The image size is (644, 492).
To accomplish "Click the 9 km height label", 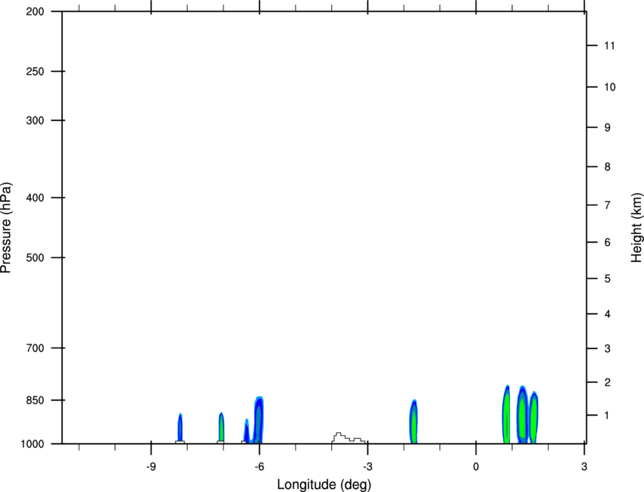I will pyautogui.click(x=608, y=128).
